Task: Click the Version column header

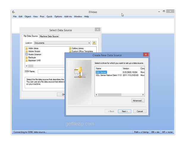Action: [131, 69]
